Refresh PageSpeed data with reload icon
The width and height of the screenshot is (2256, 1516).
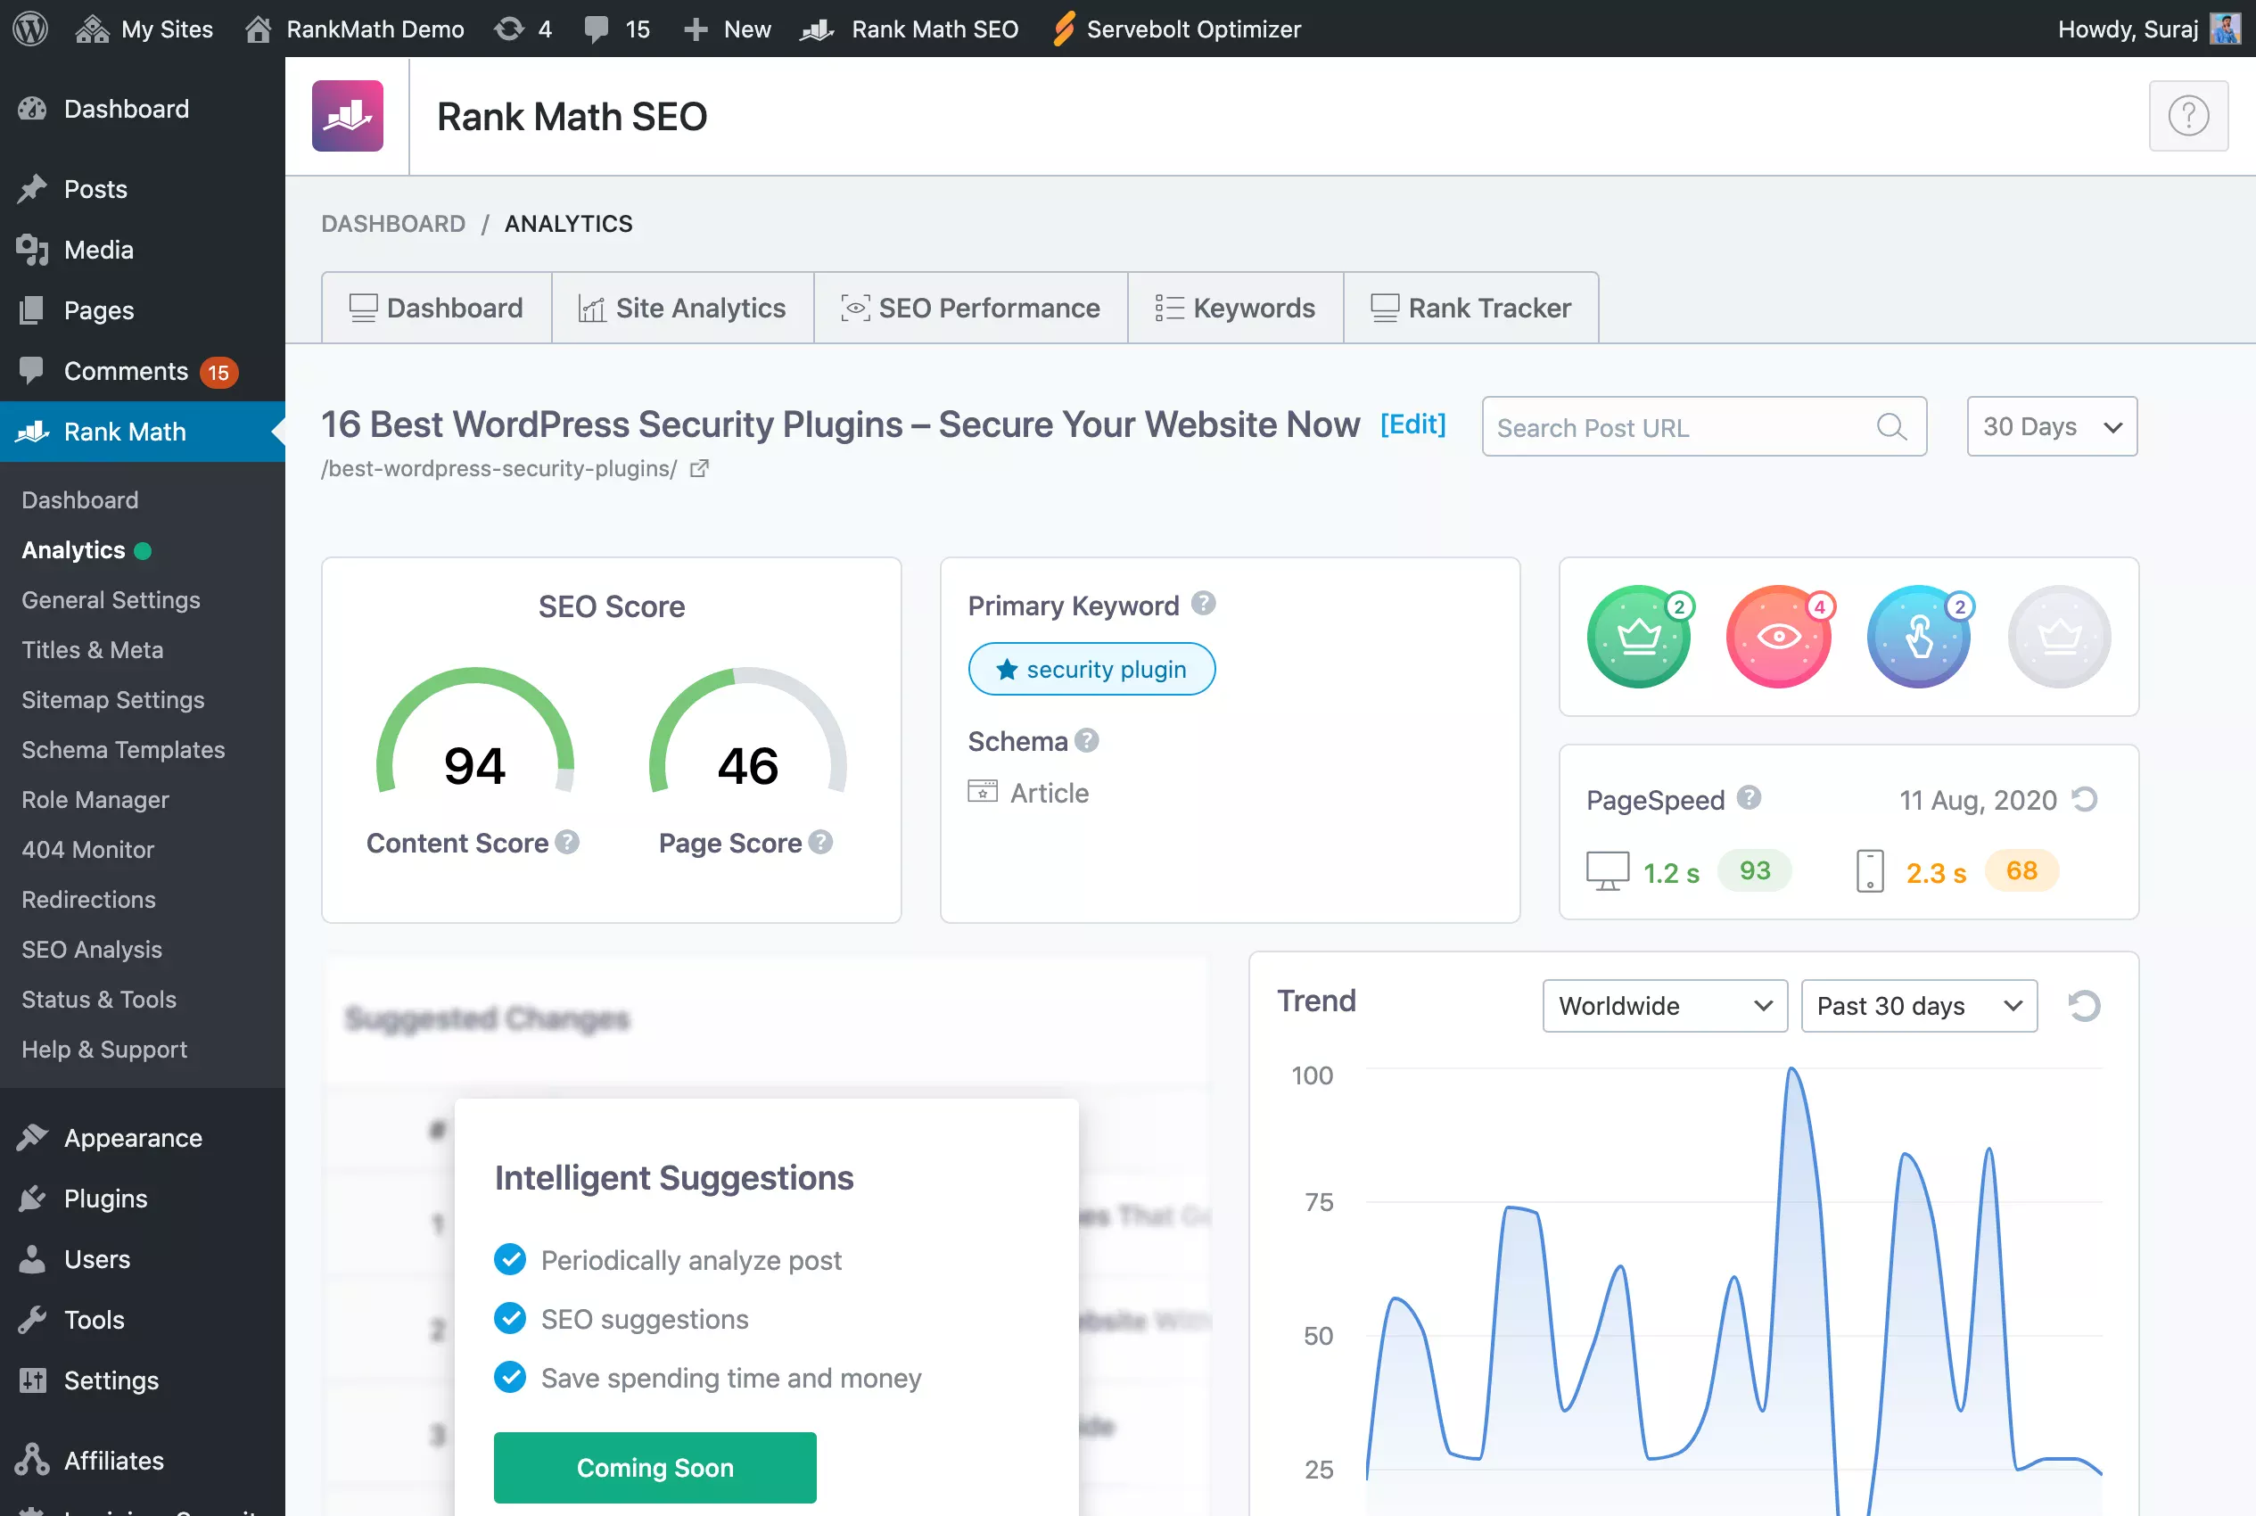coord(2085,800)
